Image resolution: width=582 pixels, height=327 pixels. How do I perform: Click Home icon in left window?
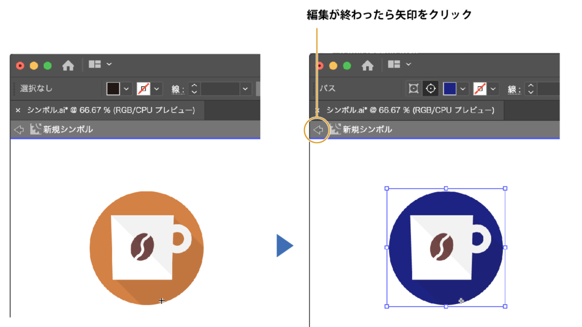pos(68,66)
